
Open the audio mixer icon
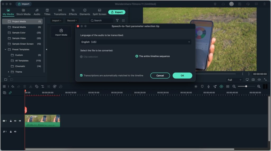[x=215, y=86]
